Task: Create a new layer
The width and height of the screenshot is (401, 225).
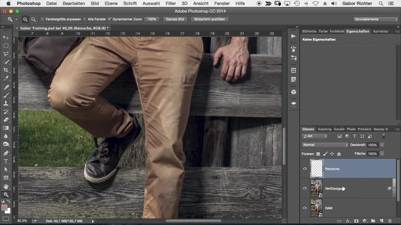Action: tap(382, 221)
